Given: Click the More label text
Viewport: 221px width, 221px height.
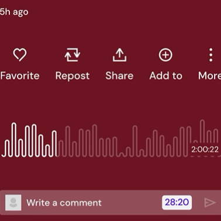Looking at the screenshot, I should (210, 75).
